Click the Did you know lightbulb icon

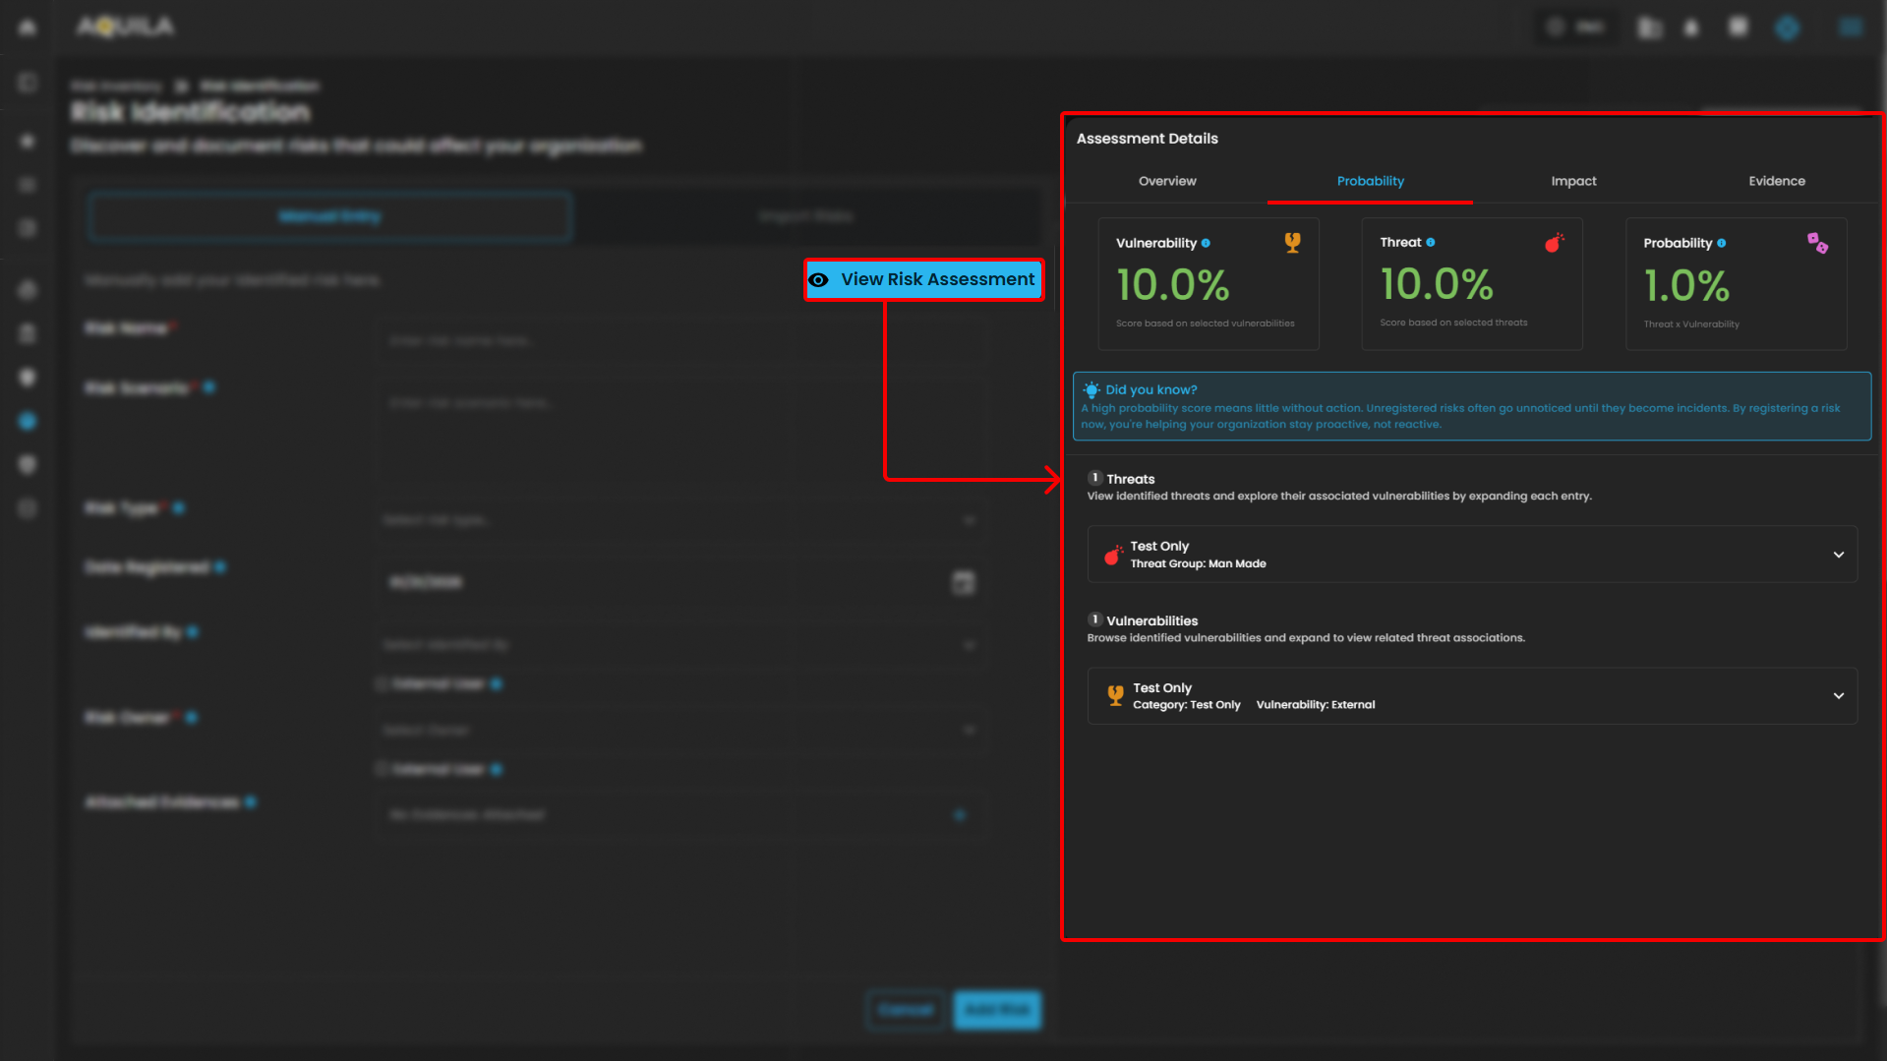1091,390
